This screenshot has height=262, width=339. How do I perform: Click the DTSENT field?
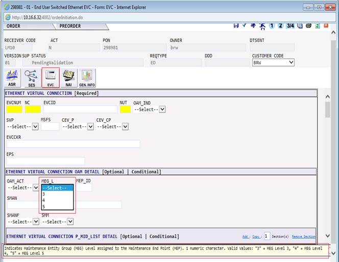(x=272, y=47)
